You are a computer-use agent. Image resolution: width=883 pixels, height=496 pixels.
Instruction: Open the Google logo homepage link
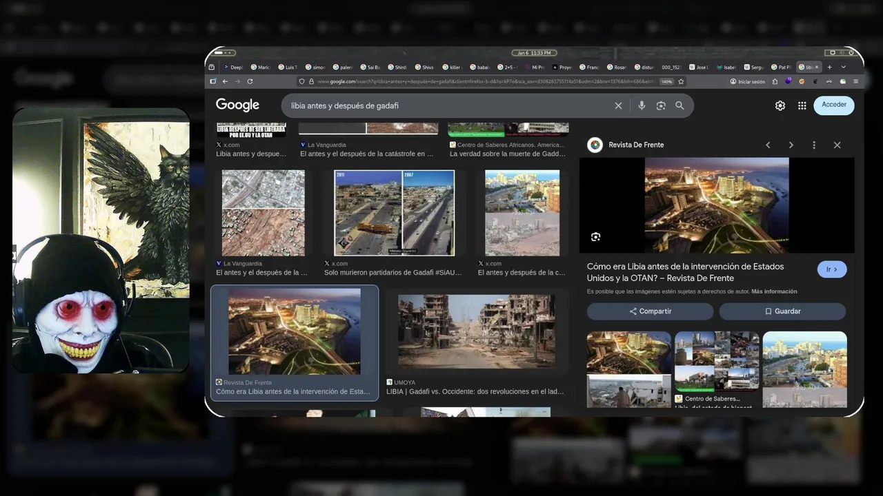tap(237, 105)
